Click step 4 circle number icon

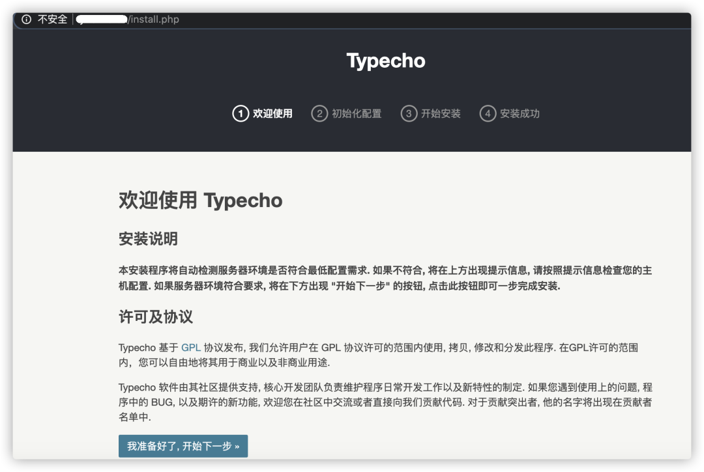488,113
